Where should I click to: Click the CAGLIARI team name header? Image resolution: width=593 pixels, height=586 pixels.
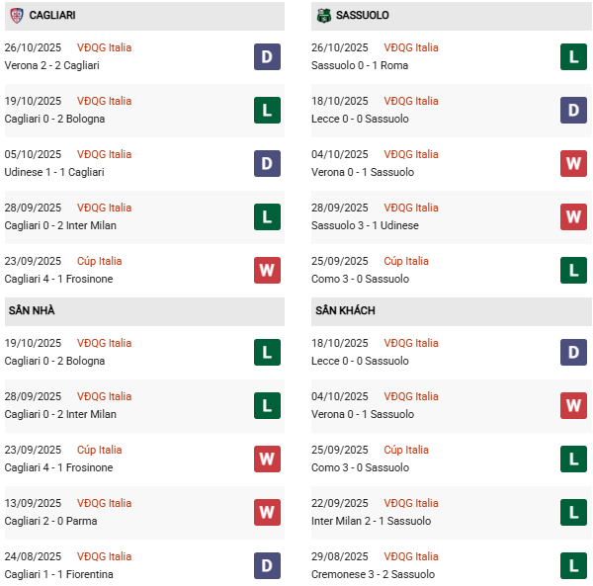[x=52, y=16]
